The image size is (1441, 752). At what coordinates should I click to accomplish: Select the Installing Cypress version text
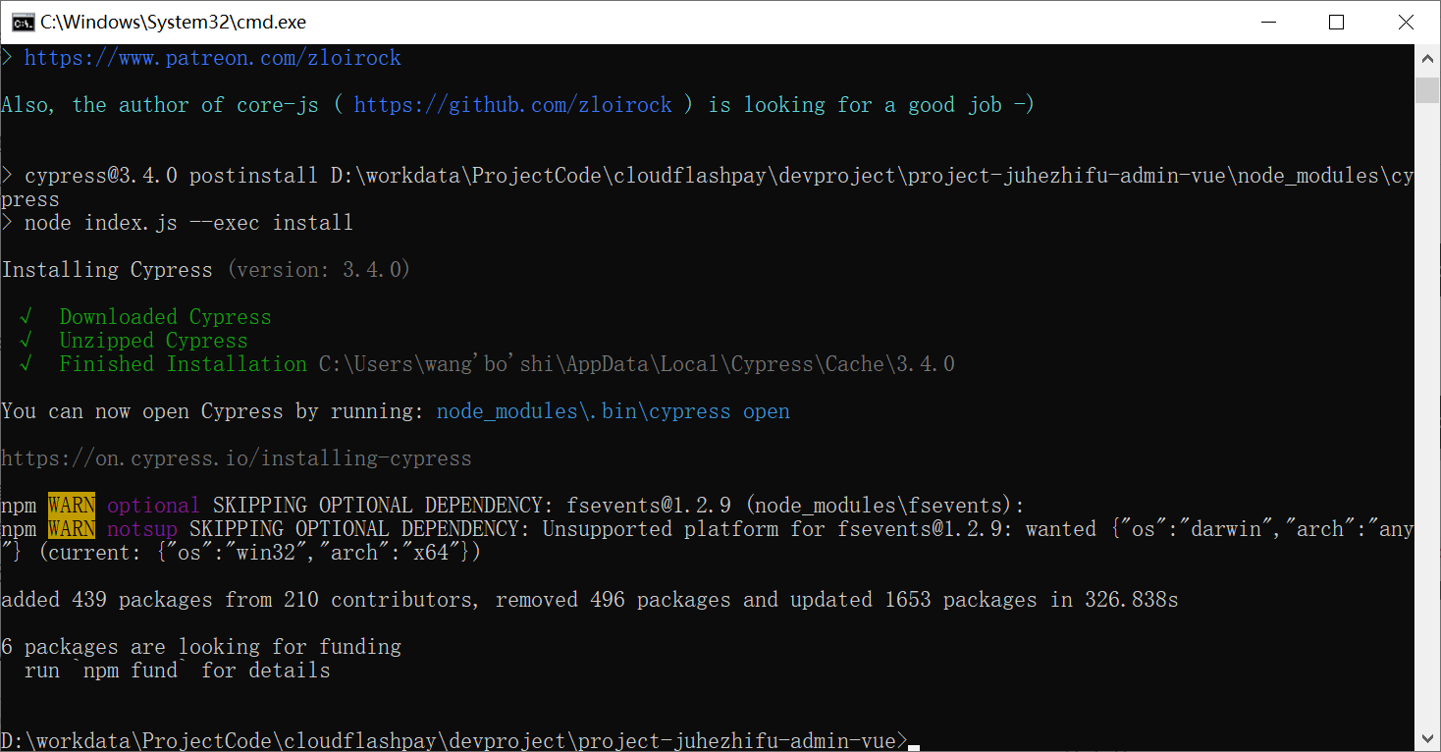tap(206, 269)
